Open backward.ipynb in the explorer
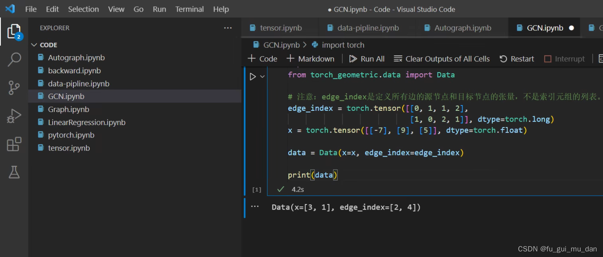The height and width of the screenshot is (257, 603). pos(135,71)
